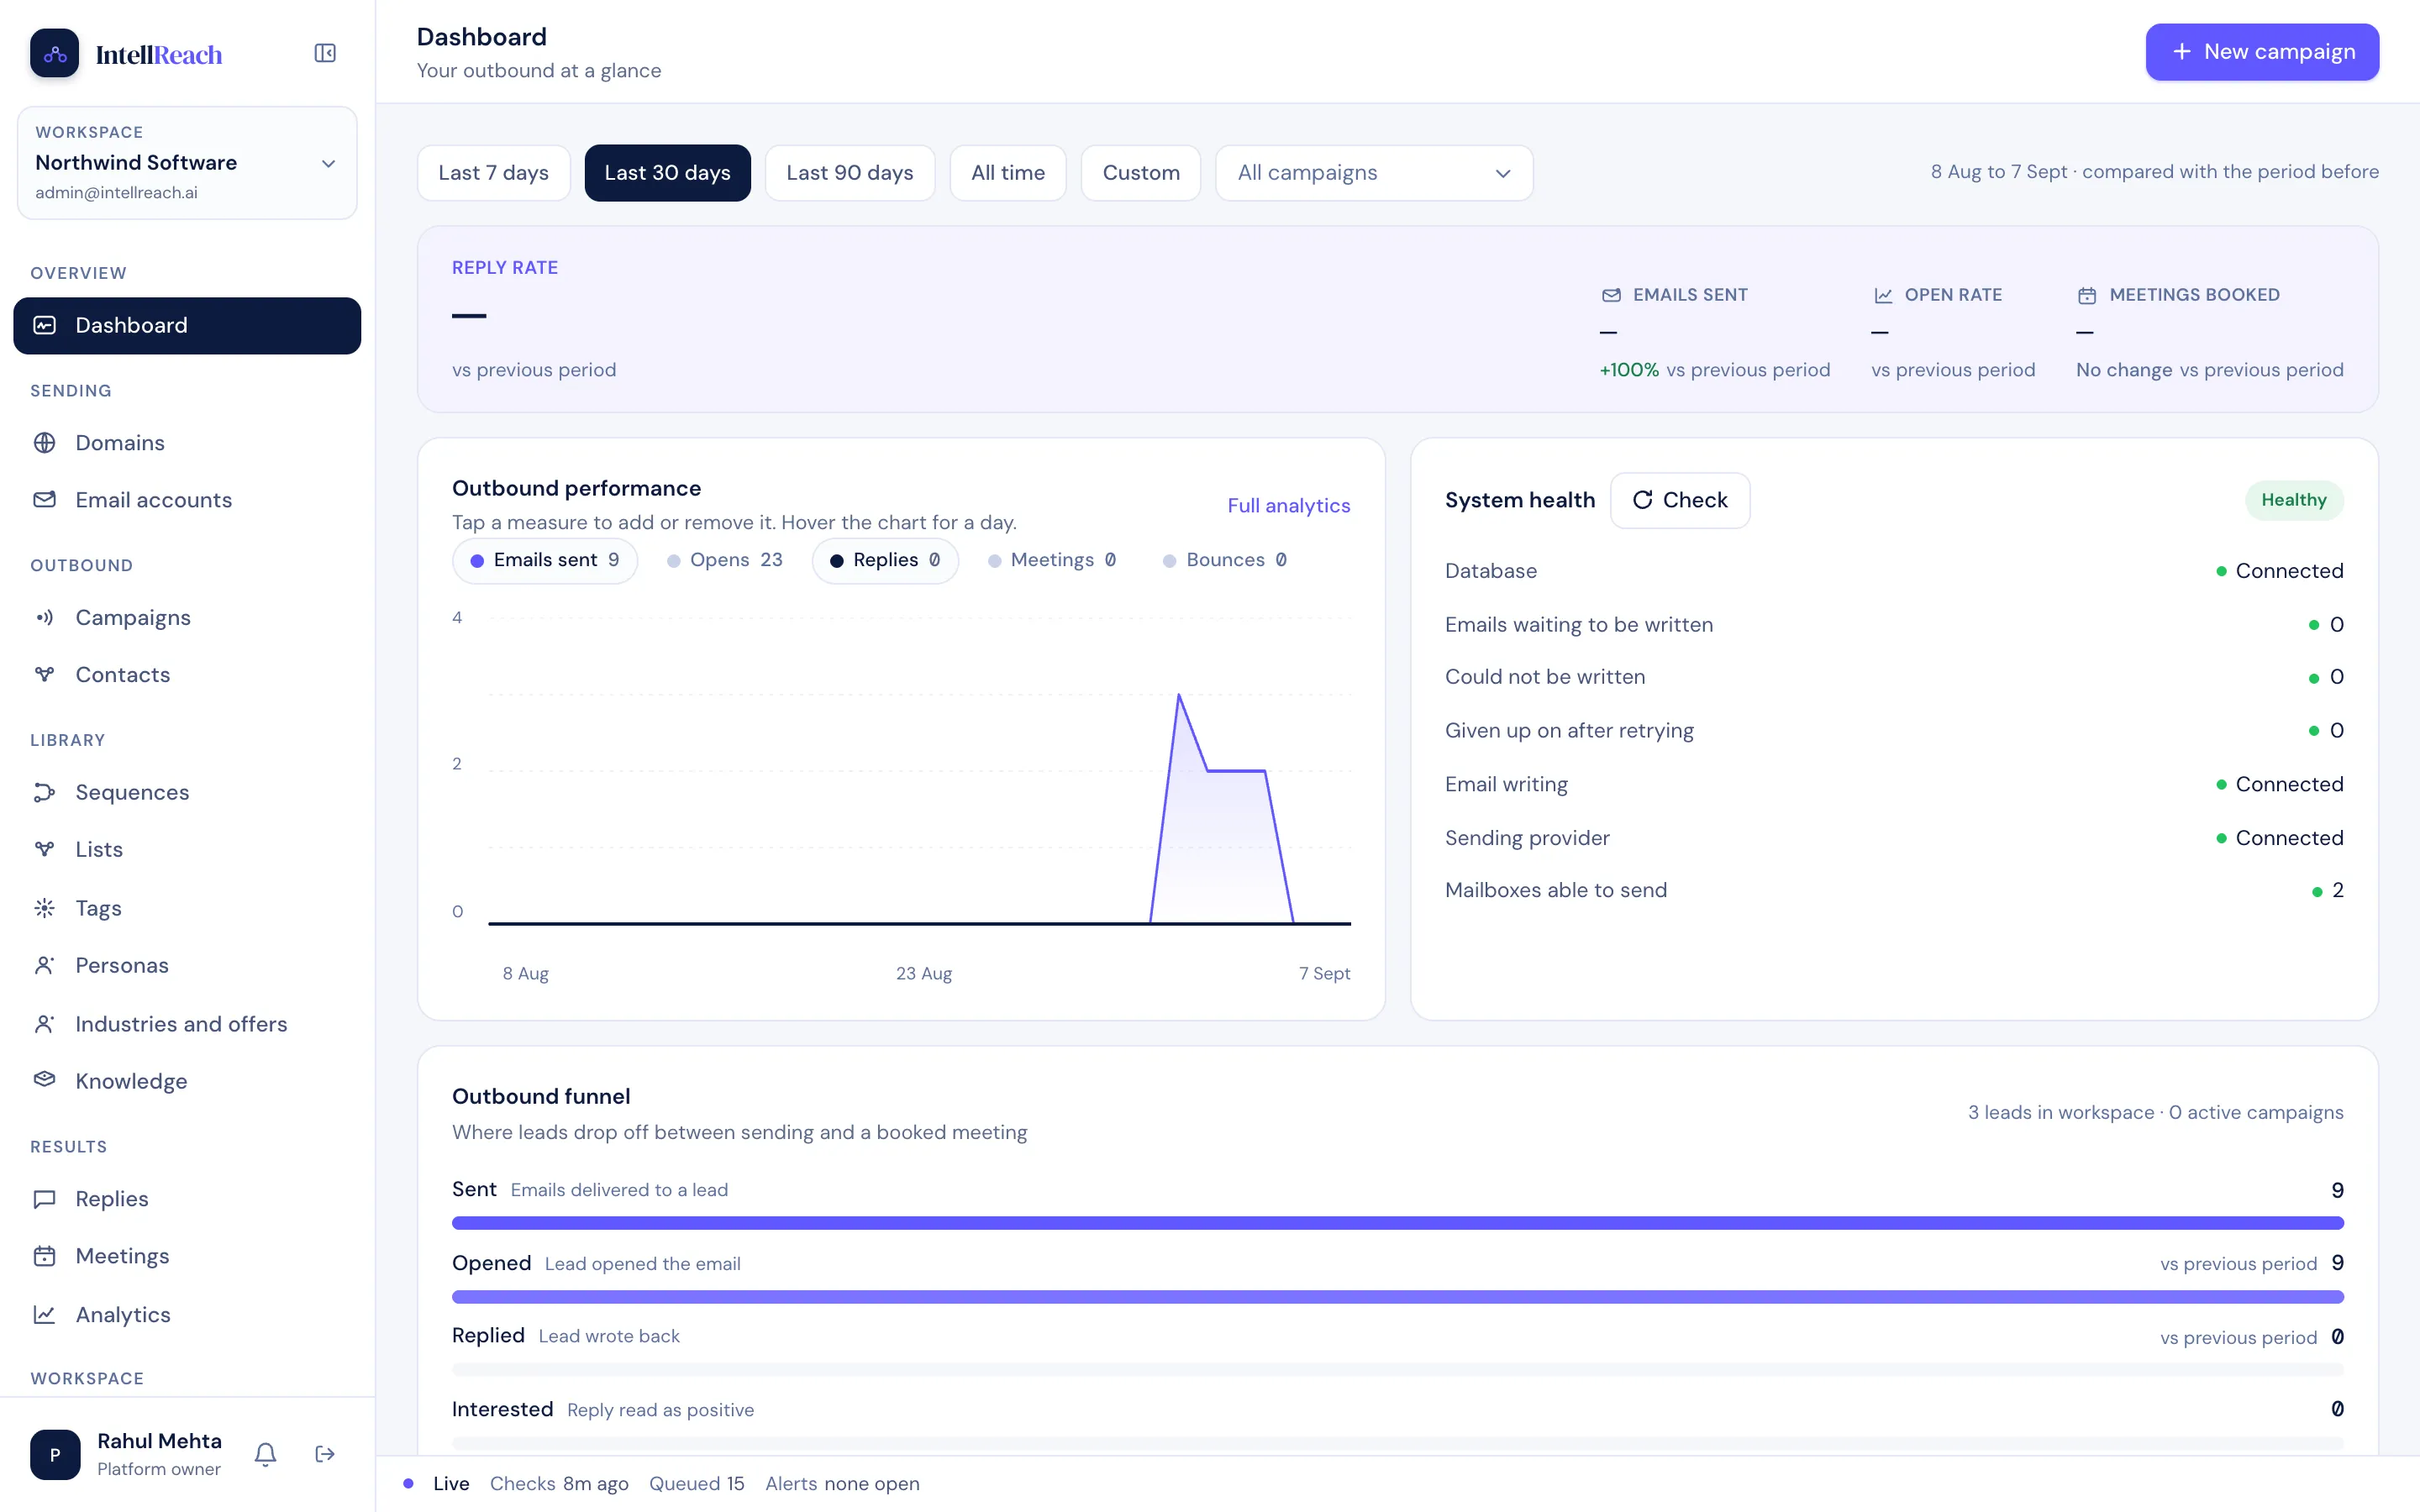Open the Analytics results page

(x=187, y=1314)
